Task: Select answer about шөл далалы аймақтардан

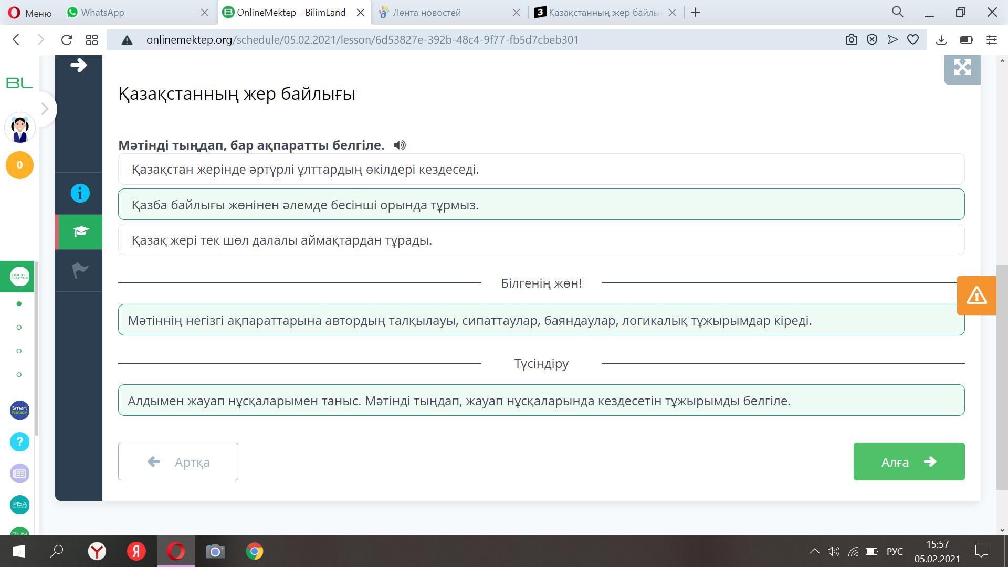Action: pyautogui.click(x=541, y=240)
